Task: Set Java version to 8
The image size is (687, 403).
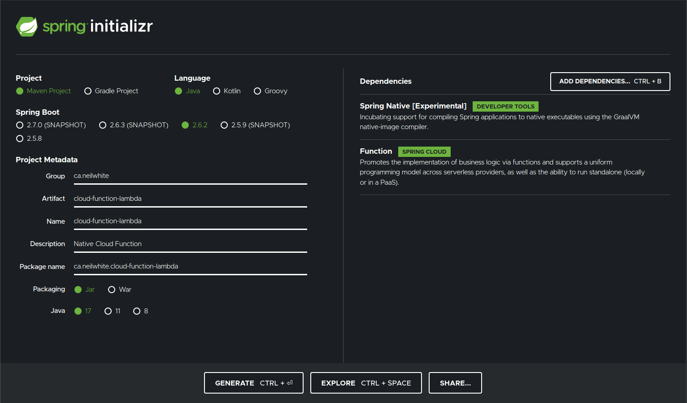Action: (x=141, y=311)
